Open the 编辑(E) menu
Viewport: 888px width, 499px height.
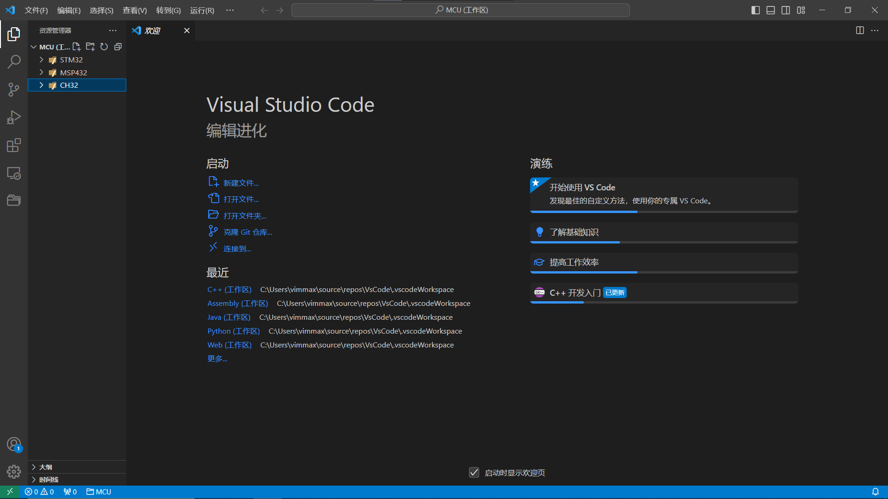pos(69,10)
